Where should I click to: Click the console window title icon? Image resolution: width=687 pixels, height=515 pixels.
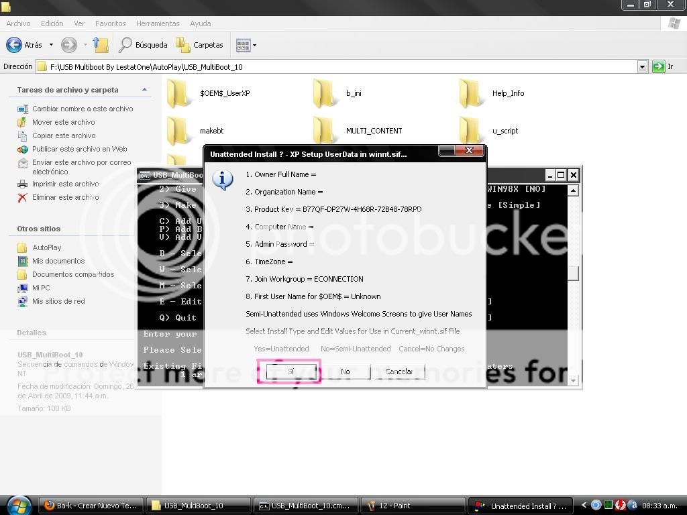145,175
